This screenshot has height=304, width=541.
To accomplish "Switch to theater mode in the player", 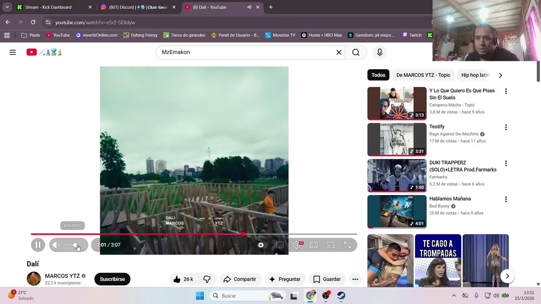I will pos(314,245).
